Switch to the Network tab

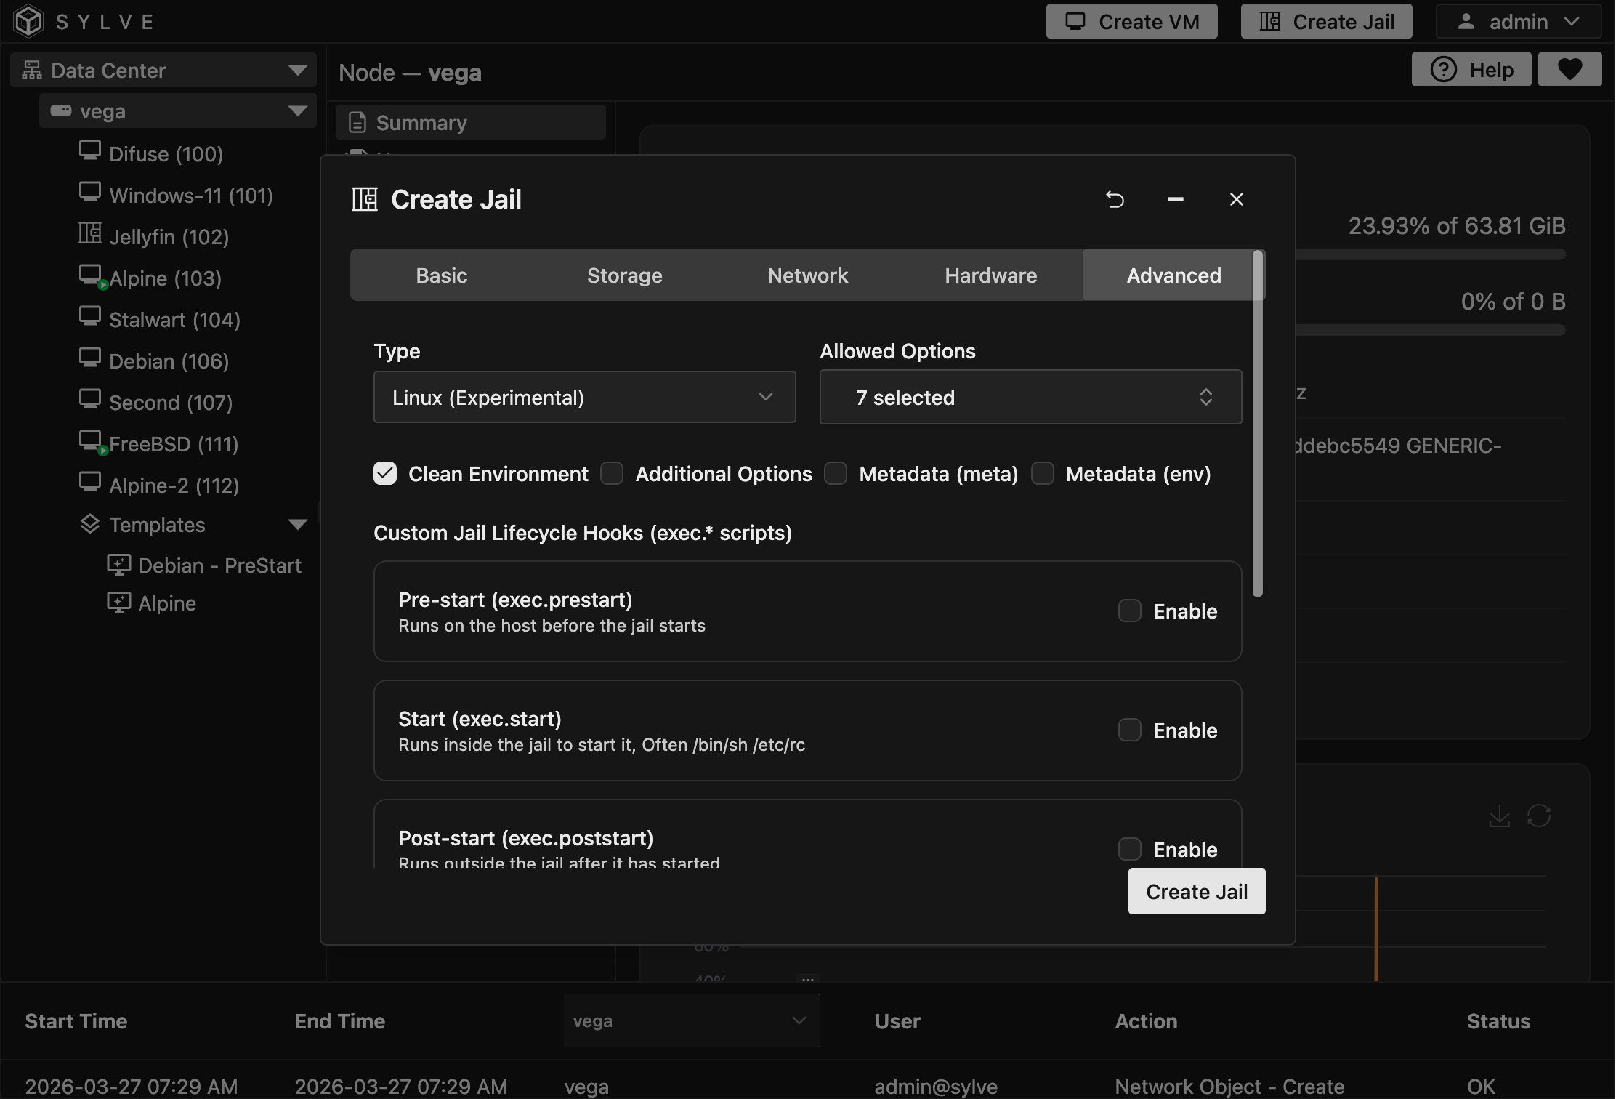click(x=808, y=275)
